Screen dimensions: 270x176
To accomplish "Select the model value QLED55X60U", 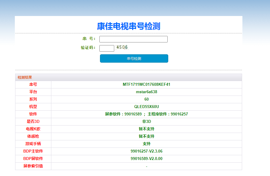I will pyautogui.click(x=146, y=107).
